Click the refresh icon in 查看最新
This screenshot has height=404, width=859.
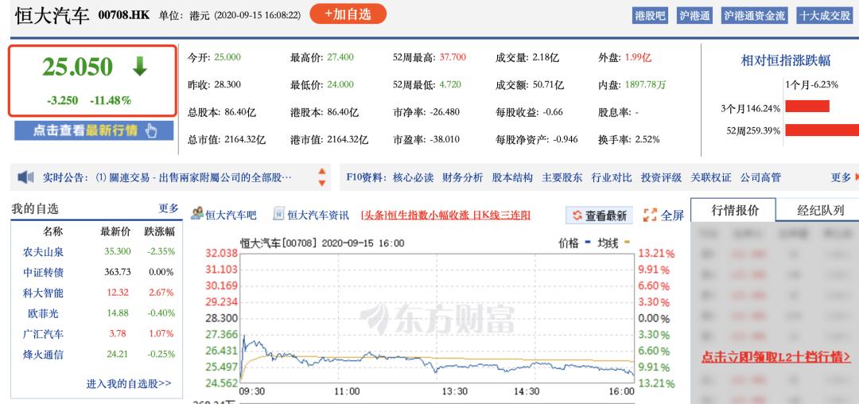click(577, 216)
